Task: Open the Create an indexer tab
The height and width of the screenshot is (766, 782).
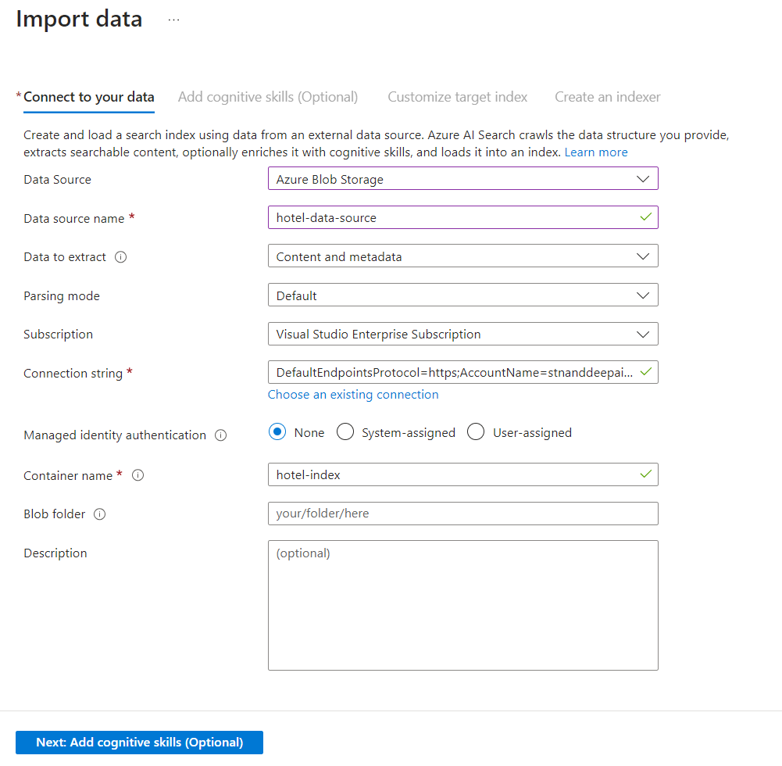Action: coord(607,97)
